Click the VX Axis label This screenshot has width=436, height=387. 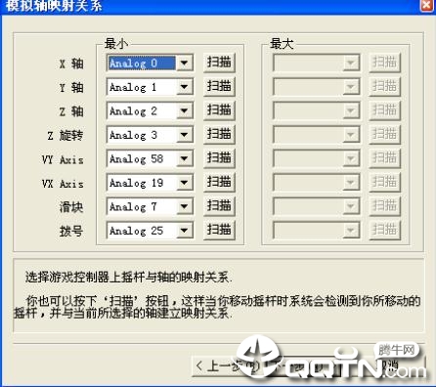[63, 184]
